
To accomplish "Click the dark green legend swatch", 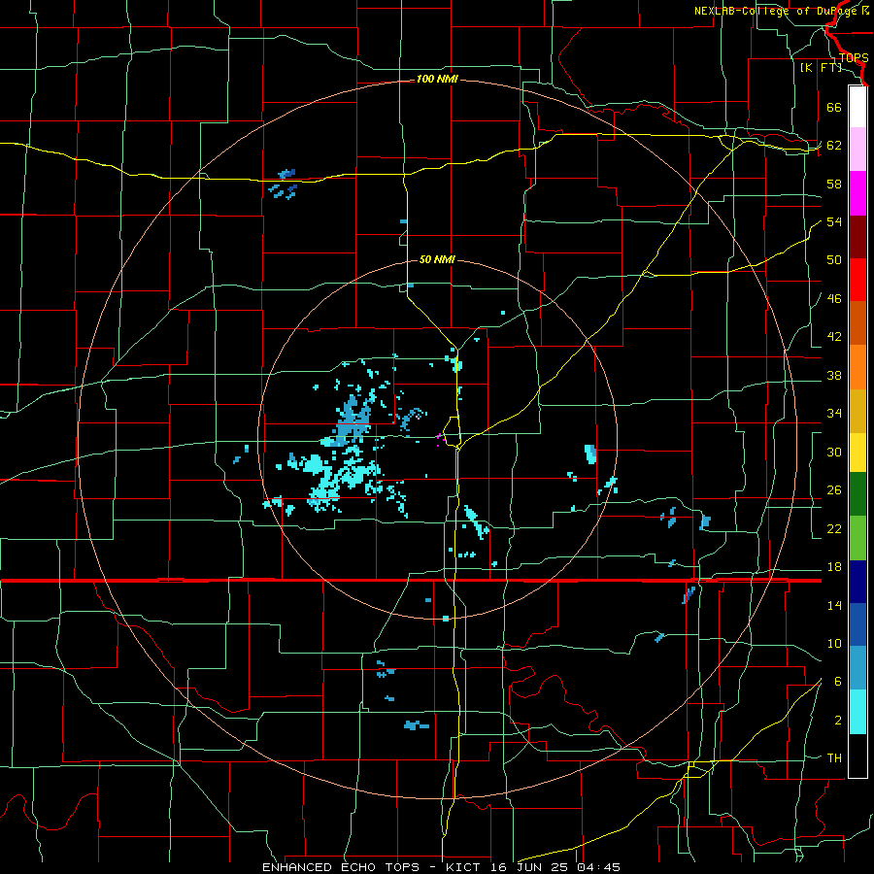I will [x=857, y=494].
